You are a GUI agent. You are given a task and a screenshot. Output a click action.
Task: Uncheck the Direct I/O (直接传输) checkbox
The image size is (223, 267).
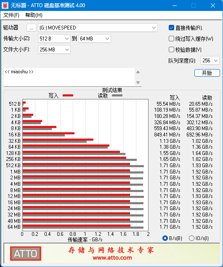click(x=171, y=28)
